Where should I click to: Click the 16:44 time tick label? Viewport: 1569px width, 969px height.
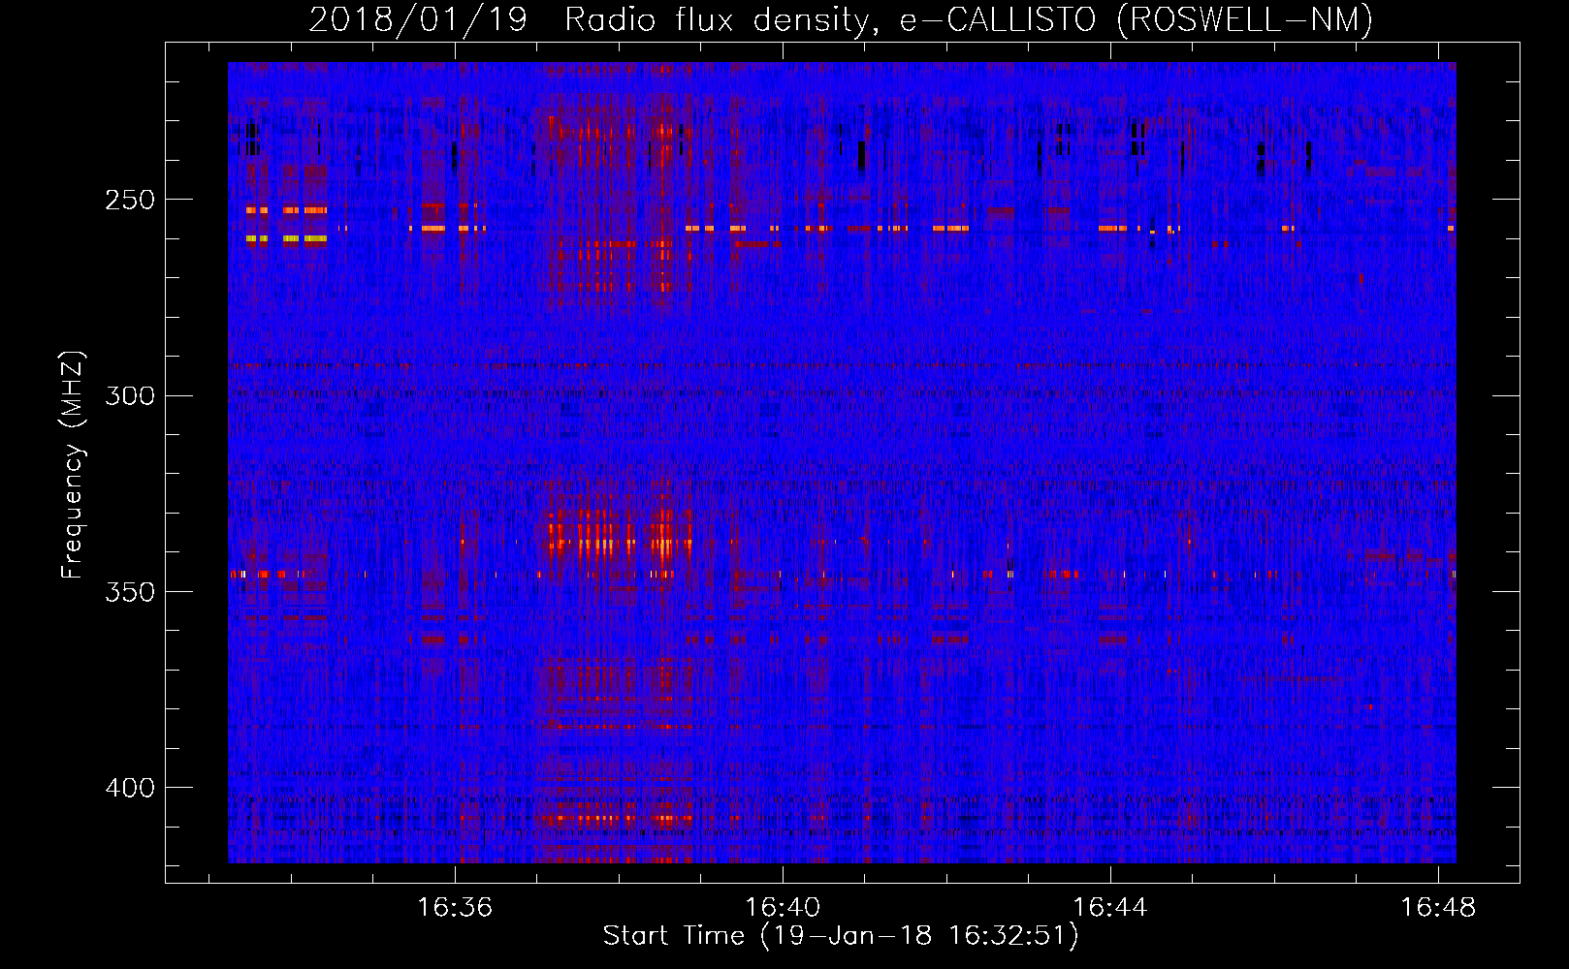[1110, 907]
